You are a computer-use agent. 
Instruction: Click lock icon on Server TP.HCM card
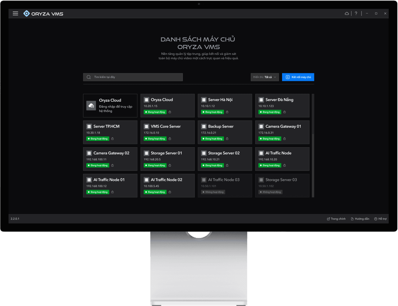coord(112,139)
